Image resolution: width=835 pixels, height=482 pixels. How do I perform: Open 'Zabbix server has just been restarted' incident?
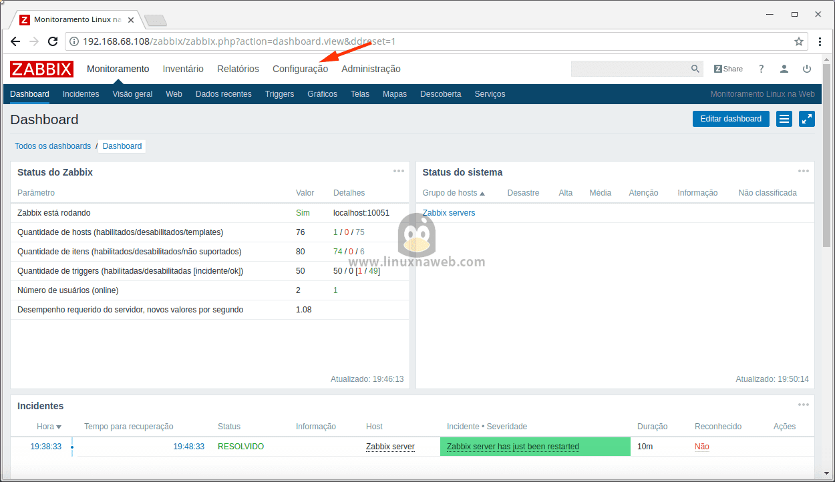pyautogui.click(x=512, y=447)
